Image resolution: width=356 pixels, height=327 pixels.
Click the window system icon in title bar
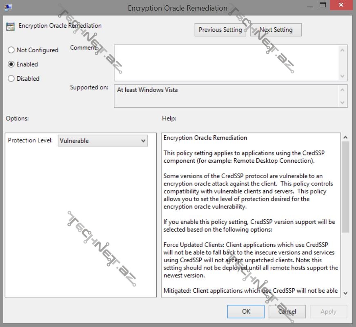point(8,7)
